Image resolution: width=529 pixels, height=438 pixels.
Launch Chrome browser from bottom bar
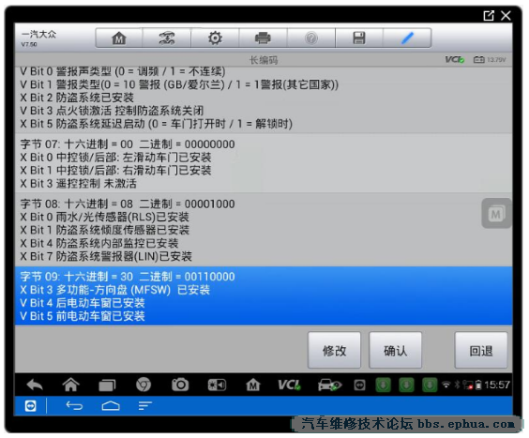pos(144,385)
